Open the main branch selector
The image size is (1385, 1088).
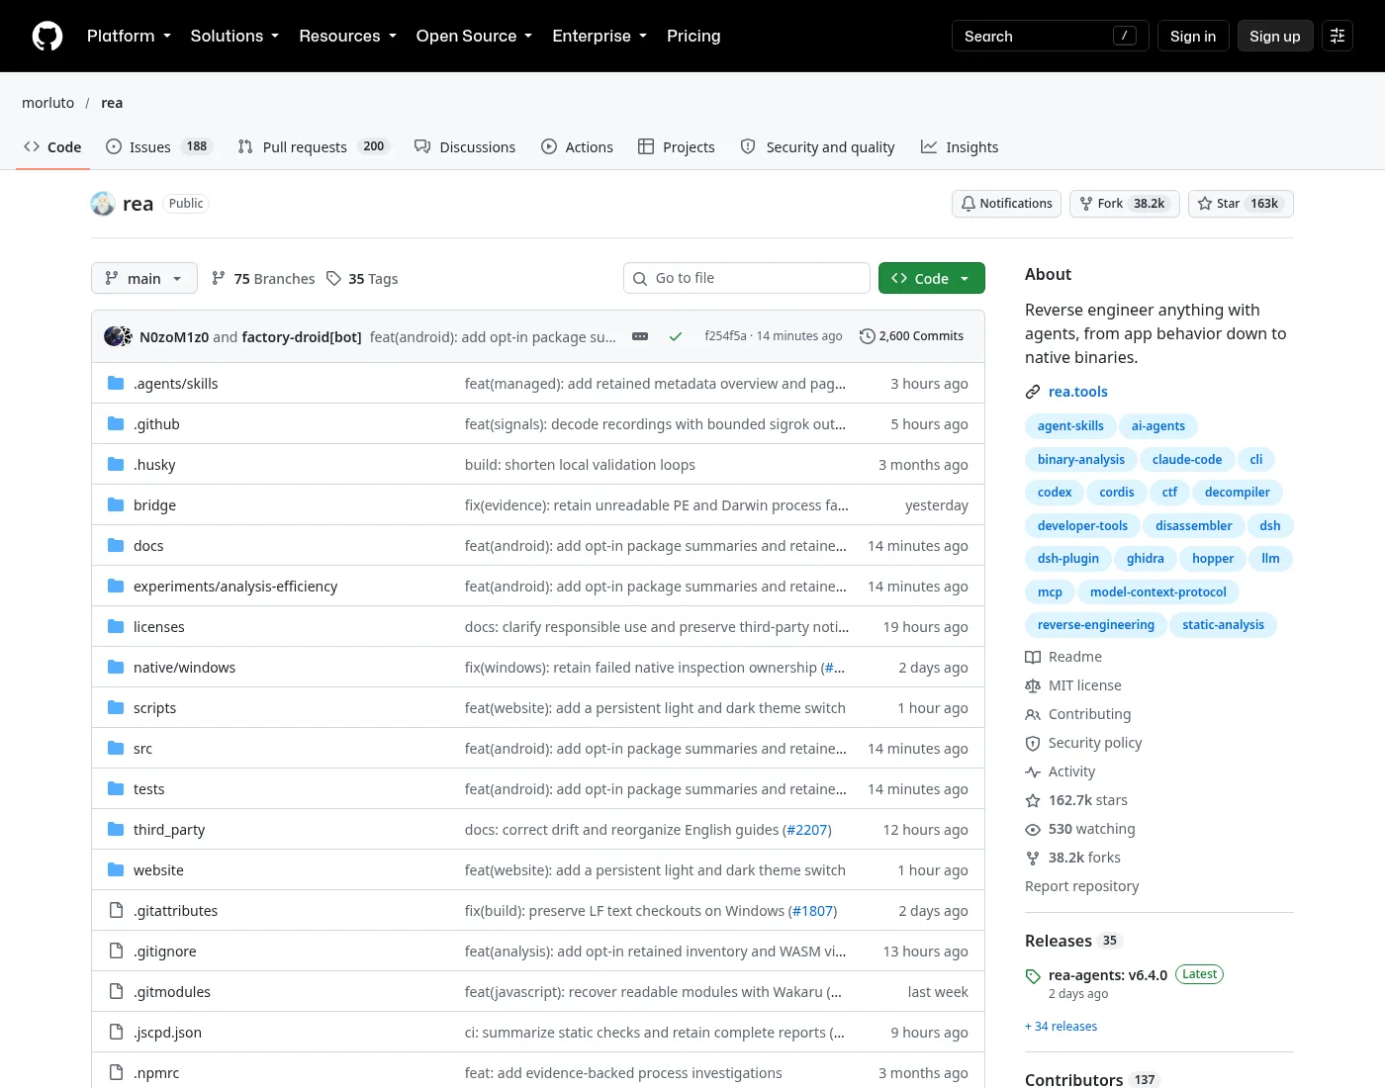(144, 278)
